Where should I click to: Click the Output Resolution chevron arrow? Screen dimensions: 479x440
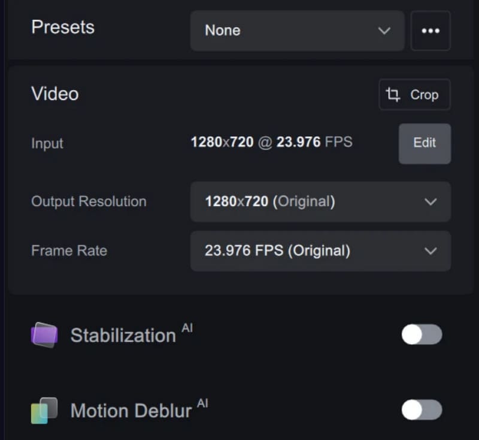pos(431,201)
